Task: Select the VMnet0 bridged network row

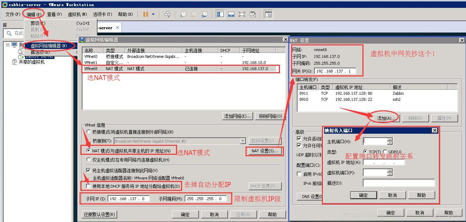Action: tap(181, 56)
